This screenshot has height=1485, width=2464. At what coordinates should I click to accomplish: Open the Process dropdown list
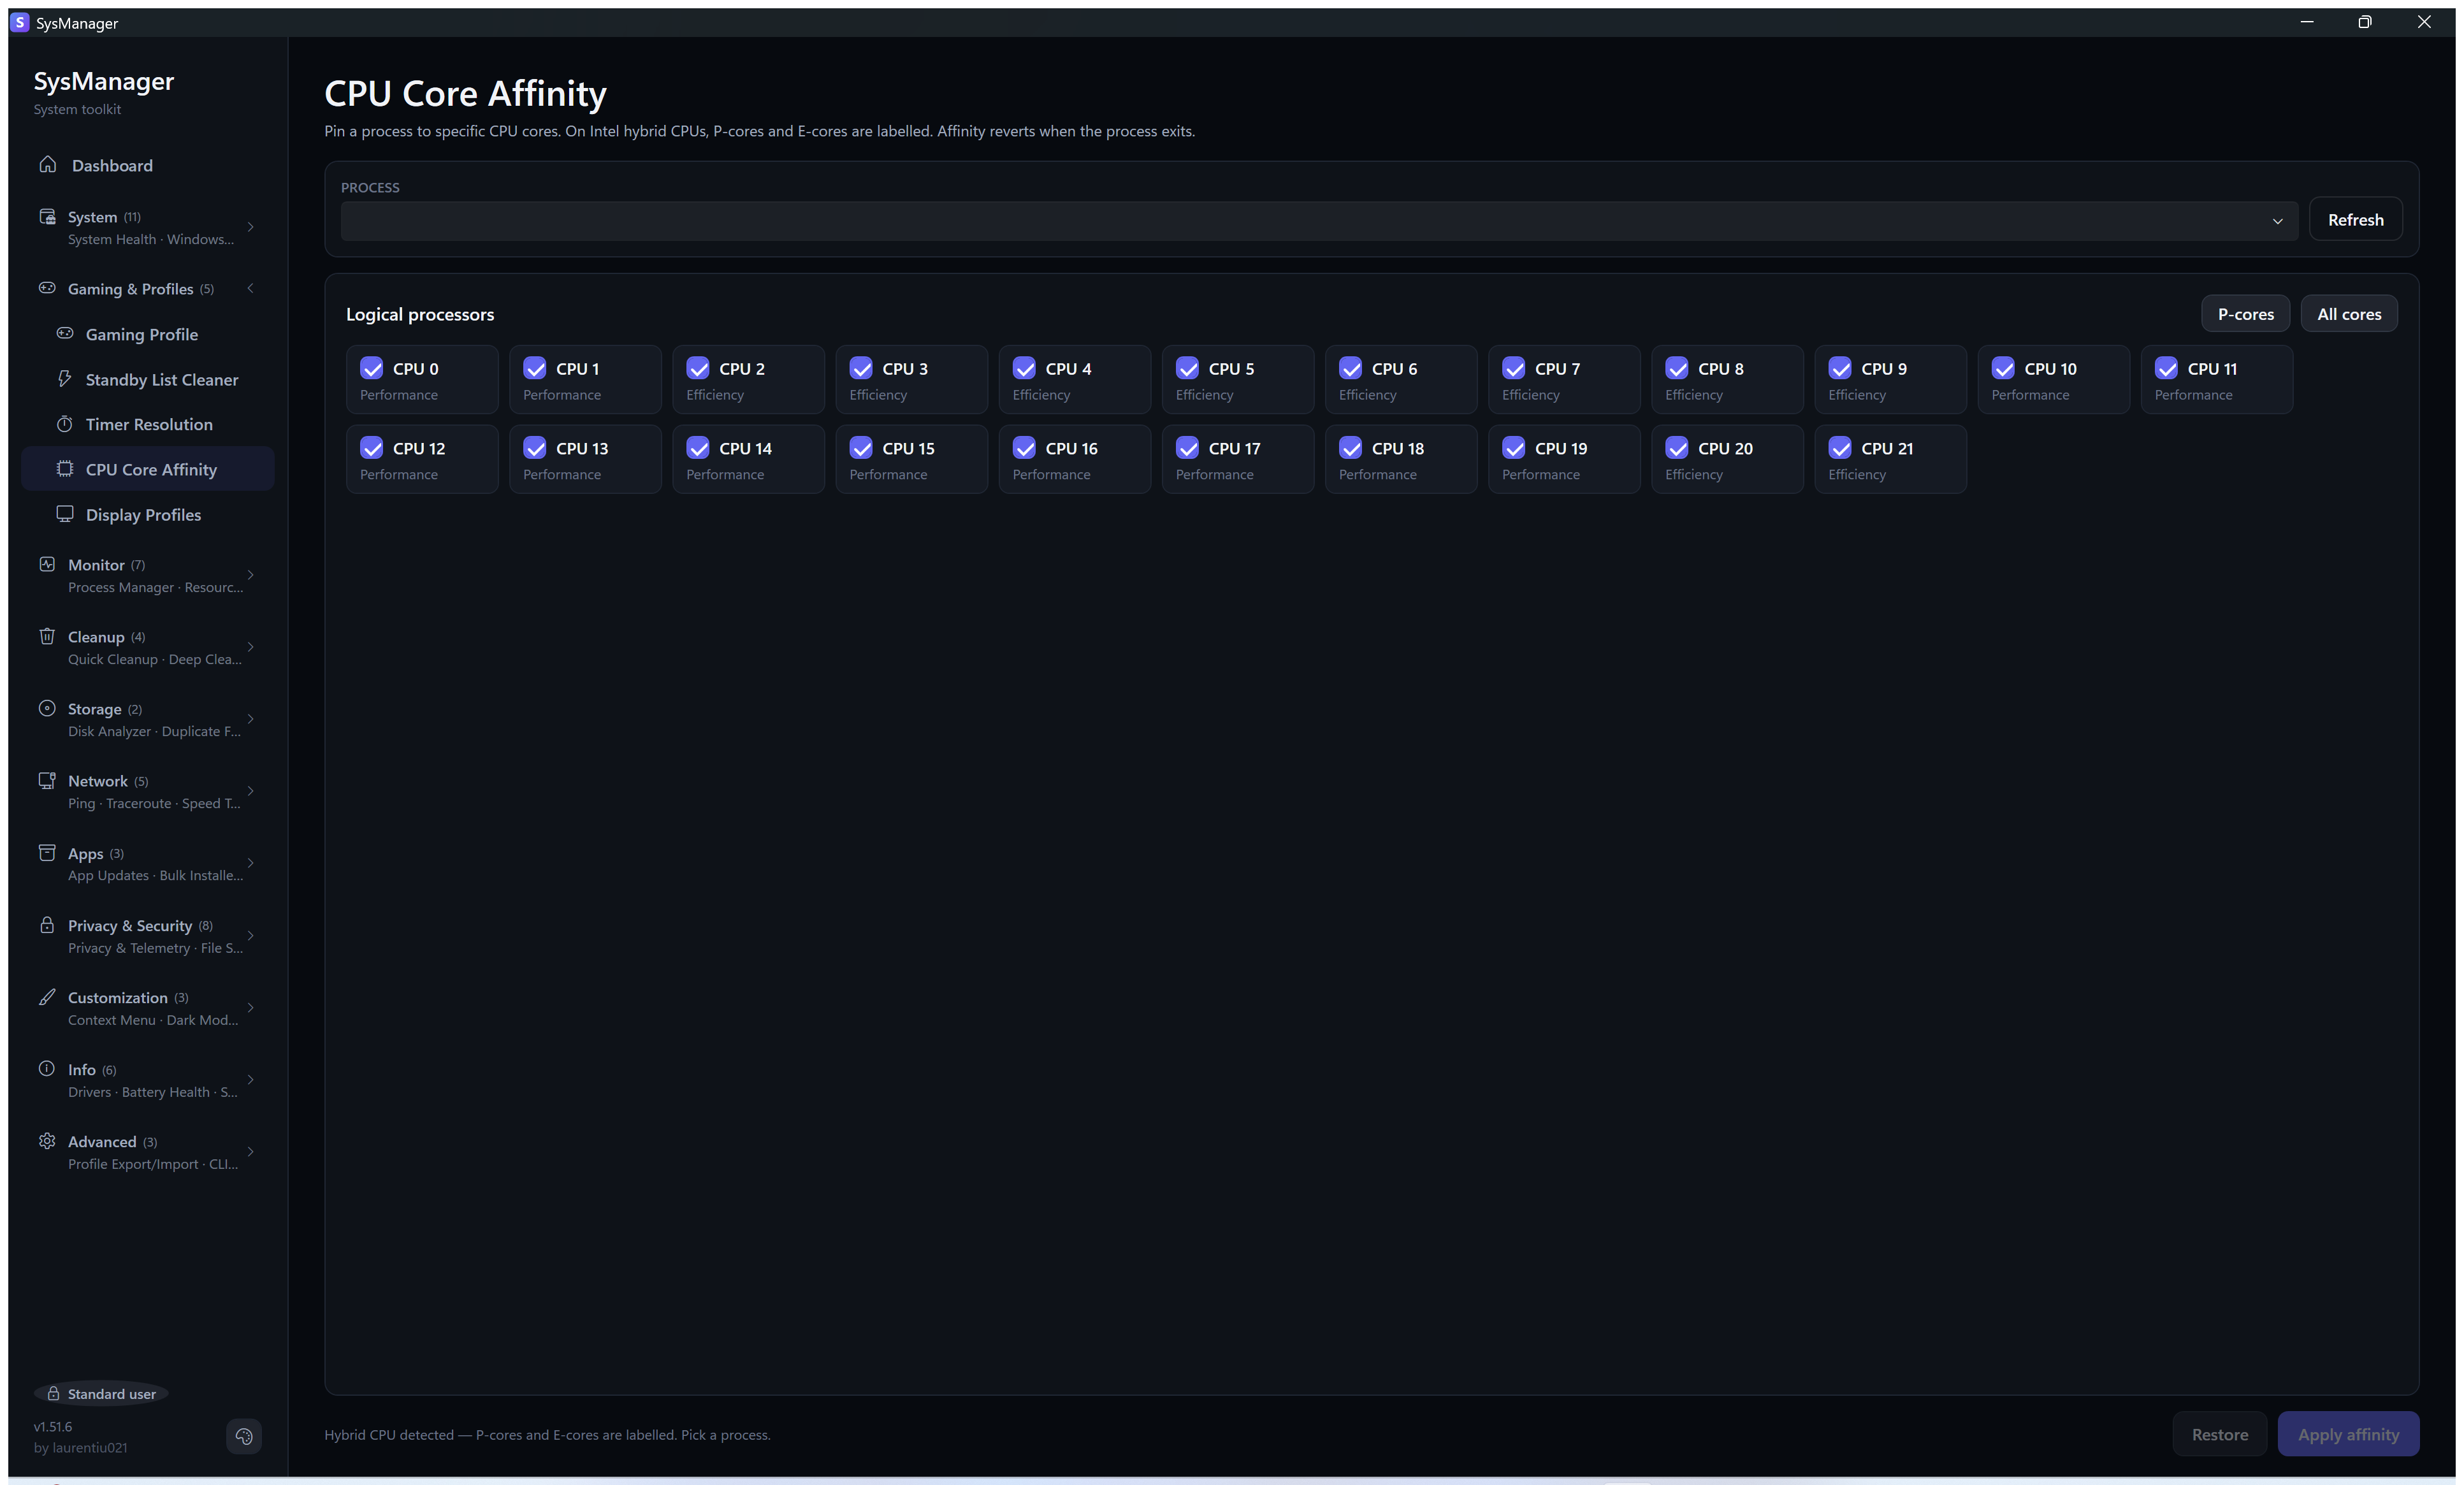tap(1319, 221)
